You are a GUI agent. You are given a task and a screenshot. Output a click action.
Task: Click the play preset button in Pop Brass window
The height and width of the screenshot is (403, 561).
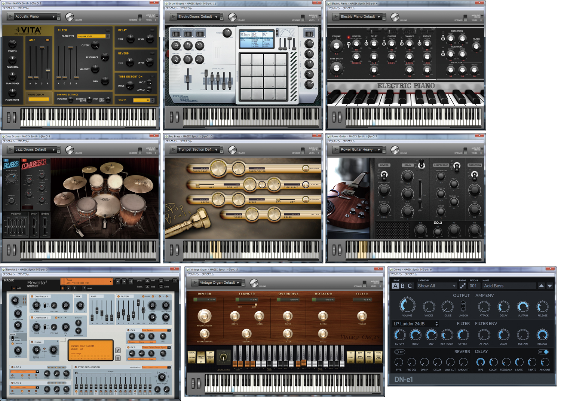click(x=174, y=149)
